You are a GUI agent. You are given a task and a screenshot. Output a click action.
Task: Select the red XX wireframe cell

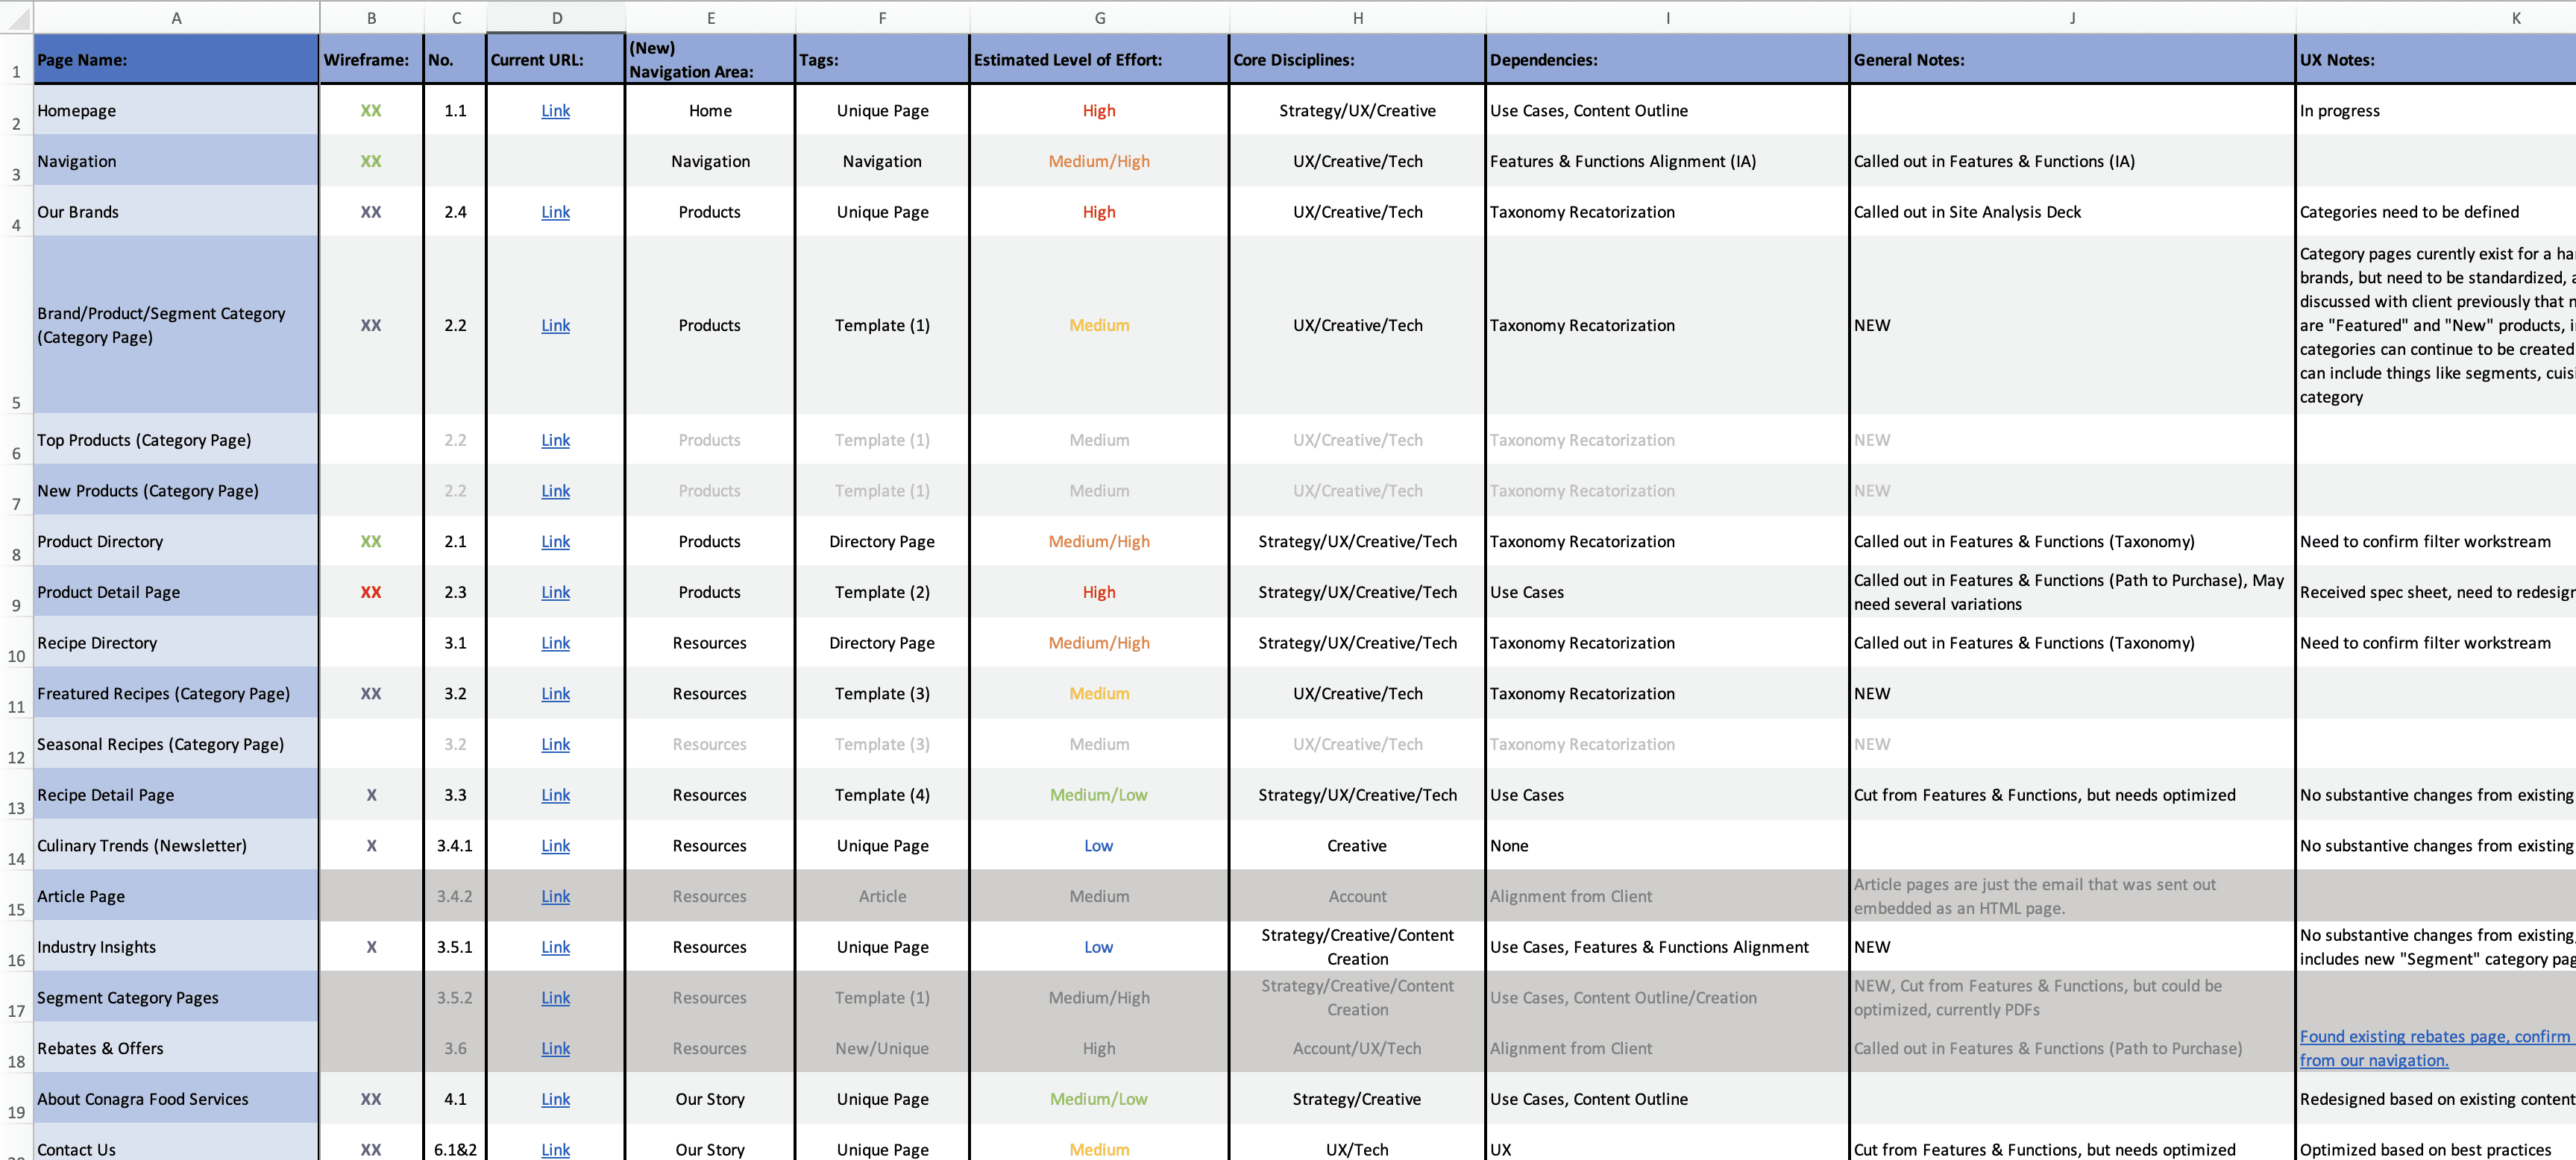[x=371, y=592]
